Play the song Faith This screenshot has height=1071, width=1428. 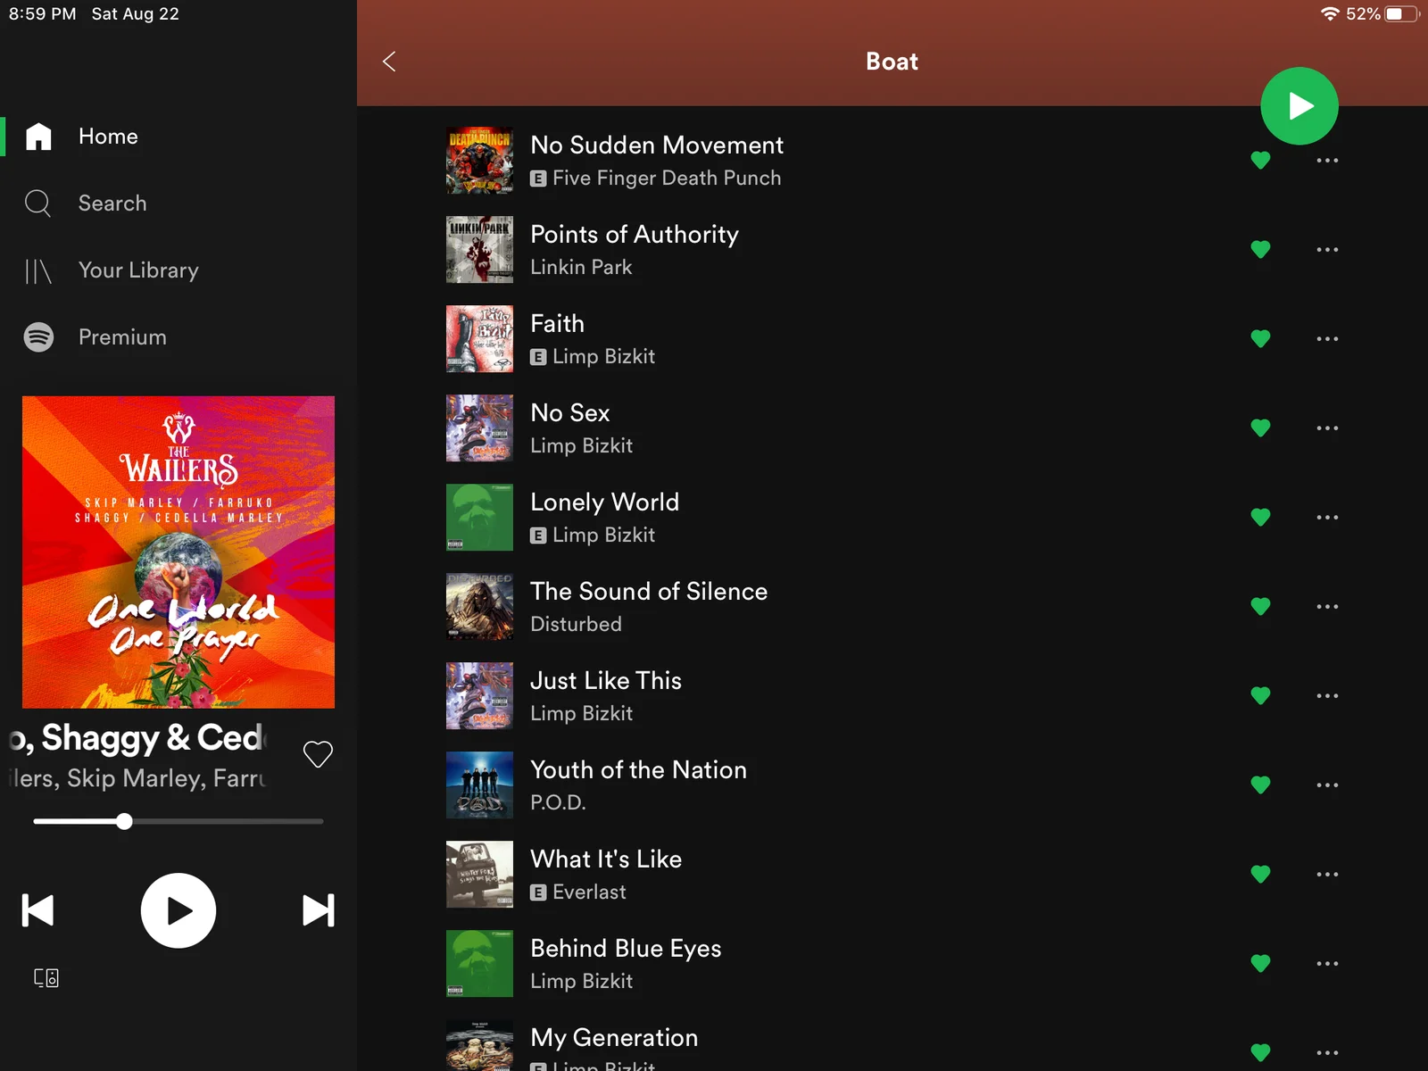point(558,324)
